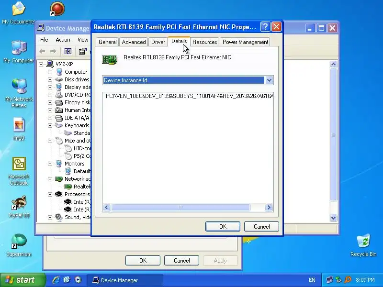The image size is (383, 287).
Task: Click the Device Manager Back arrow toolbar icon
Action: [42, 51]
